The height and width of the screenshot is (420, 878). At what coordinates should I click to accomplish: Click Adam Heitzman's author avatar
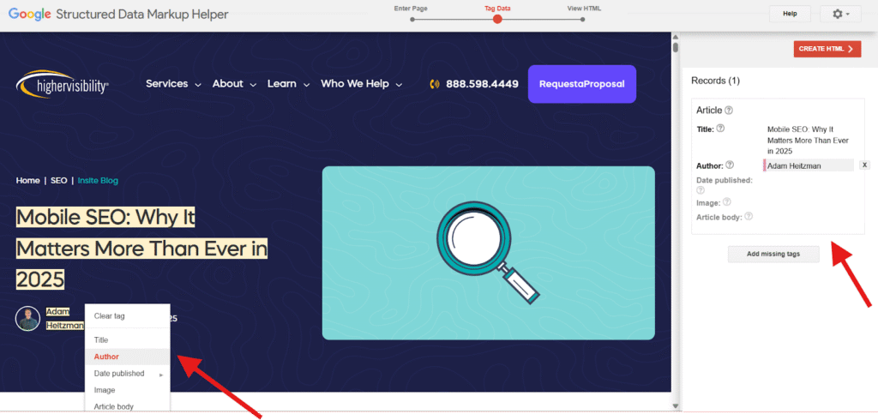coord(27,319)
